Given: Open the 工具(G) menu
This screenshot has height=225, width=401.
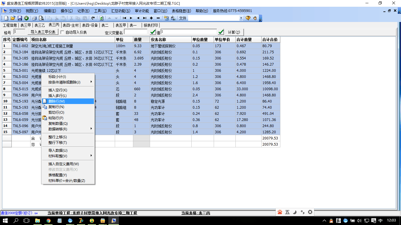Looking at the screenshot, I should click(x=100, y=11).
